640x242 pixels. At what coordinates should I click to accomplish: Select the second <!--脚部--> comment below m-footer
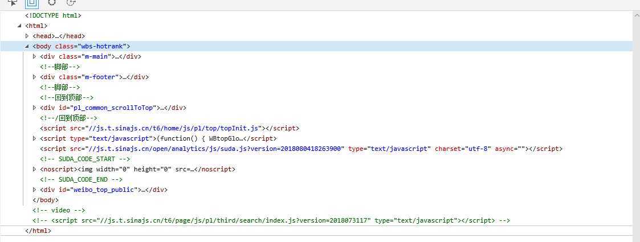pyautogui.click(x=60, y=87)
